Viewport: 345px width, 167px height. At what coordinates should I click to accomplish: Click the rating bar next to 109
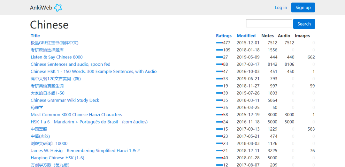[219, 50]
